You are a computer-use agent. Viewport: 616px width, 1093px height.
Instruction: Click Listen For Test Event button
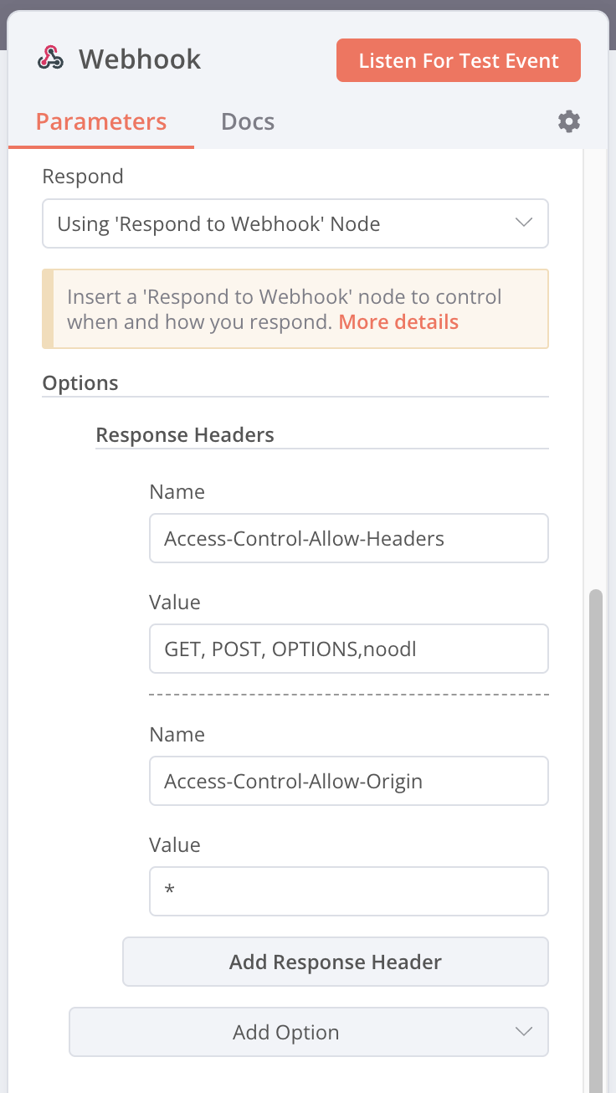pyautogui.click(x=459, y=60)
